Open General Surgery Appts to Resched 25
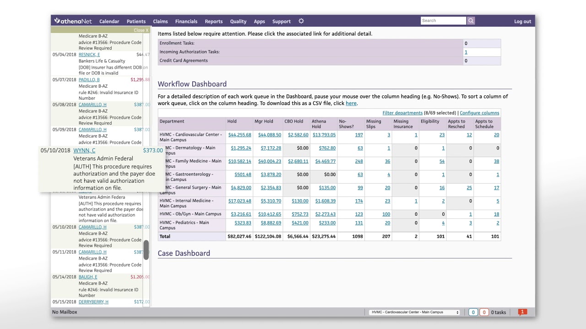 coord(469,188)
